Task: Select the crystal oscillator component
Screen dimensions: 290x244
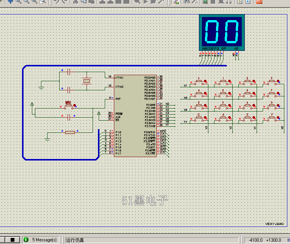Action: click(87, 81)
